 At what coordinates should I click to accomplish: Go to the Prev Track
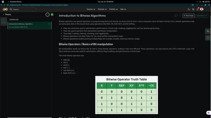(189, 16)
